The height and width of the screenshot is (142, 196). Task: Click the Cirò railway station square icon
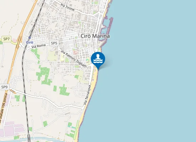click(30, 38)
